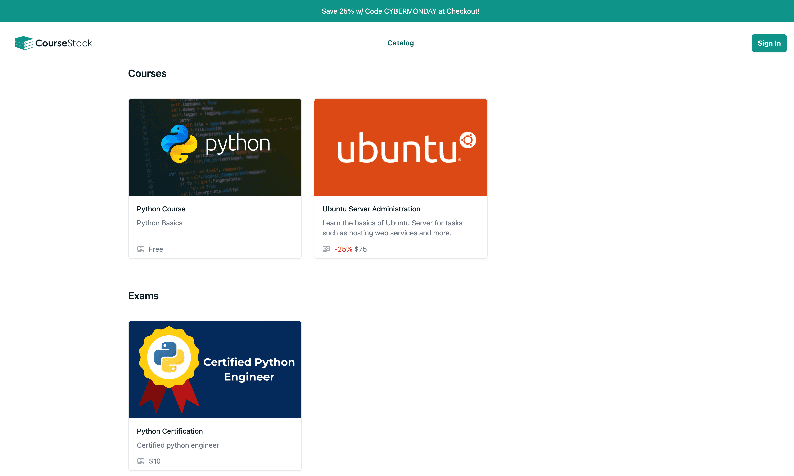Click the Python Basics description

click(x=159, y=223)
